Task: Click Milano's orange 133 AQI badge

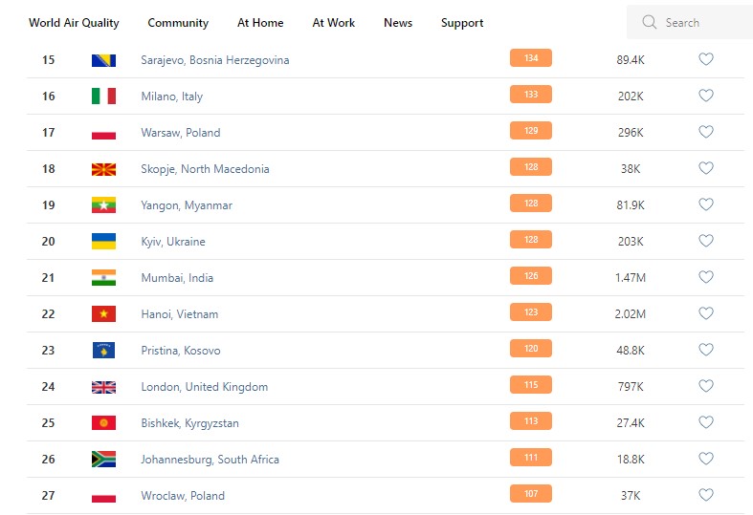Action: [531, 95]
